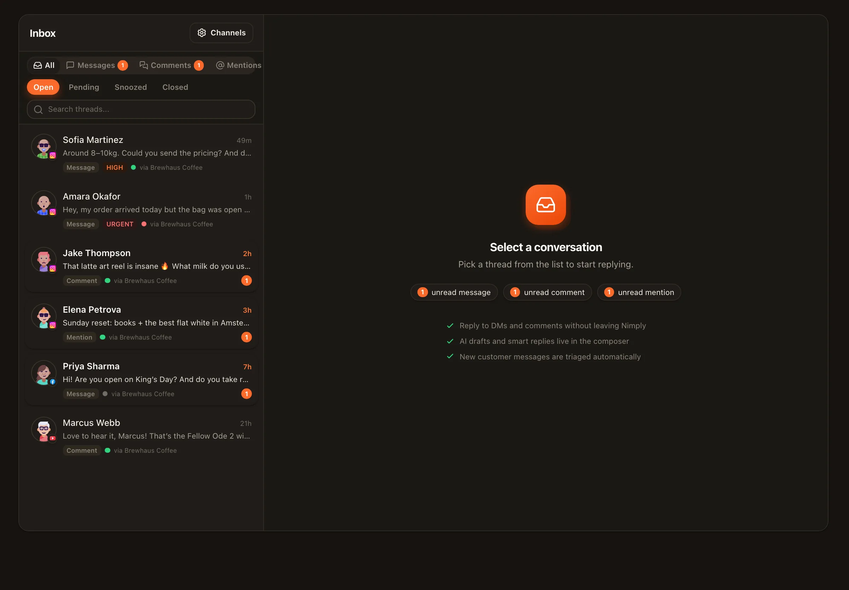Open Marcus Webb's avatar

(x=44, y=429)
